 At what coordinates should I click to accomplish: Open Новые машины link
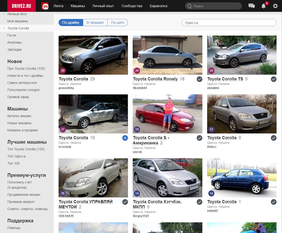(x=19, y=123)
